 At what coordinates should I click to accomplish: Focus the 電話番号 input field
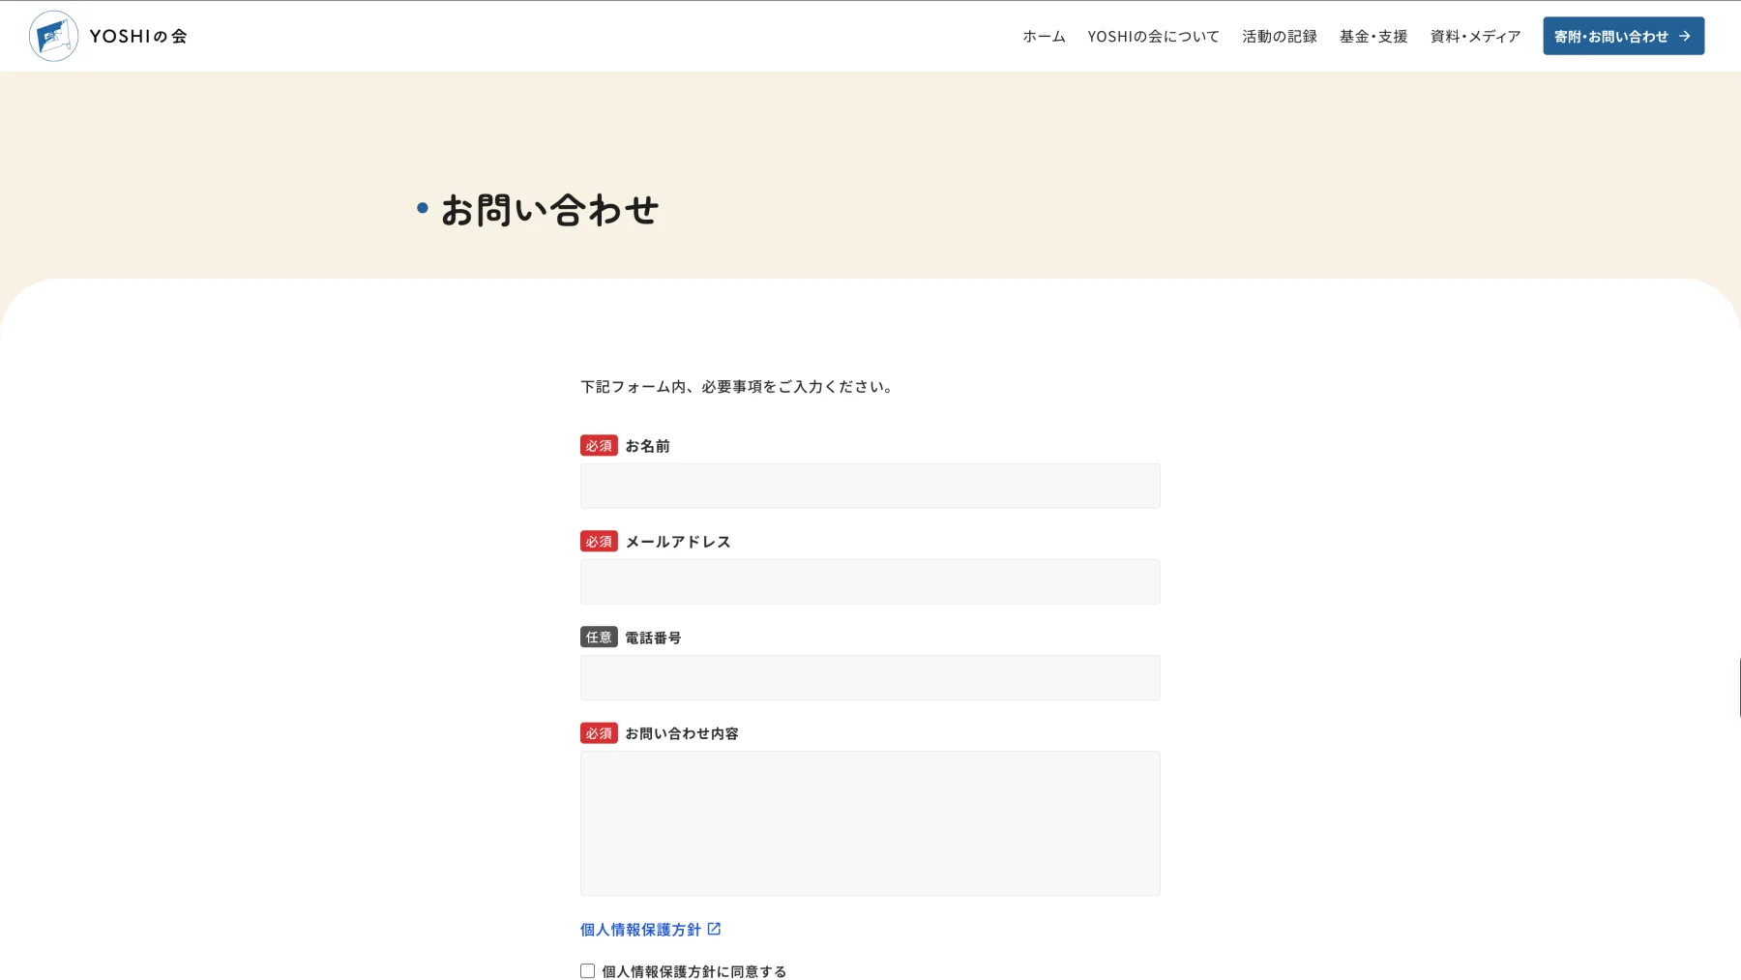[x=870, y=677]
